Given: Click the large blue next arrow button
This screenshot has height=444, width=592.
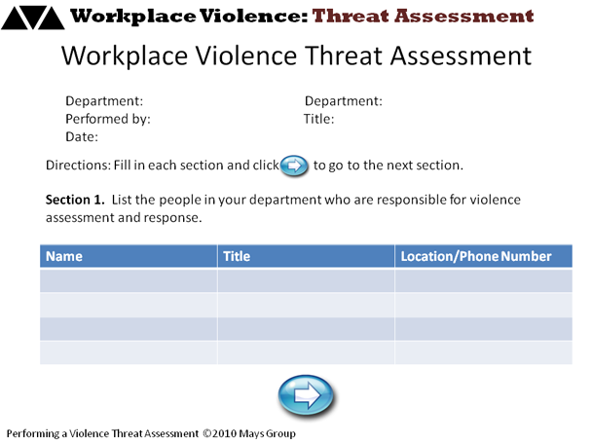Looking at the screenshot, I should tap(306, 394).
